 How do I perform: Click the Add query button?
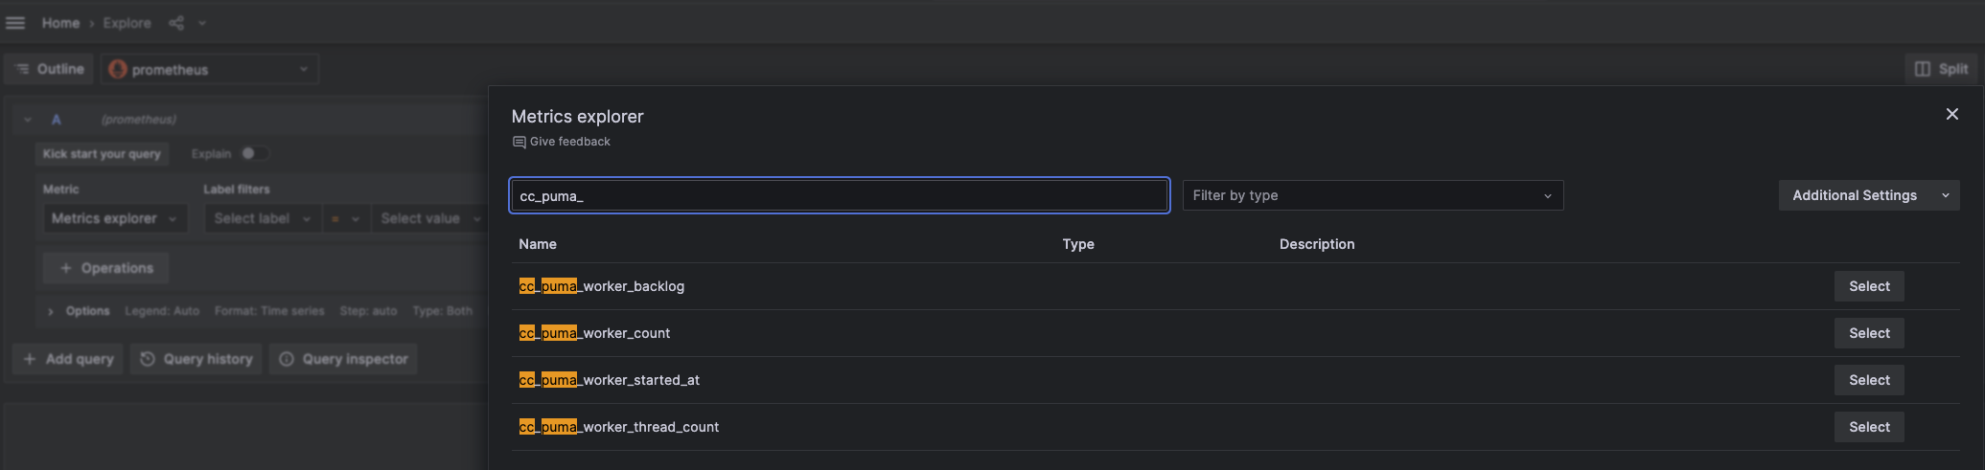[68, 359]
